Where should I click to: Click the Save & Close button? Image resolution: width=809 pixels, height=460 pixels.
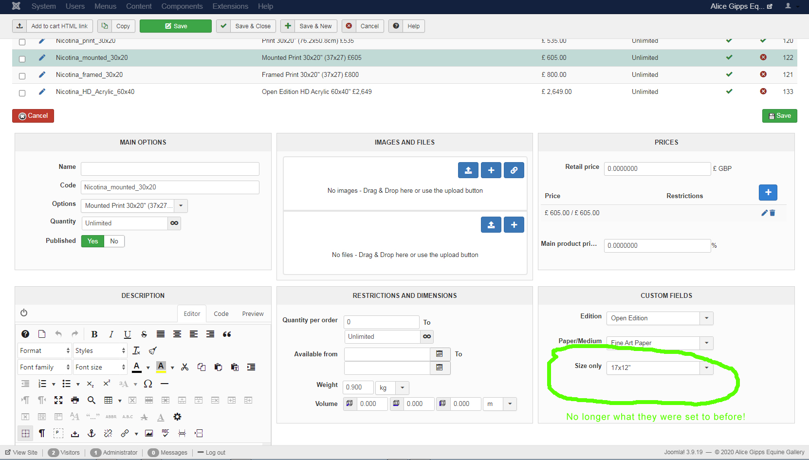[247, 26]
